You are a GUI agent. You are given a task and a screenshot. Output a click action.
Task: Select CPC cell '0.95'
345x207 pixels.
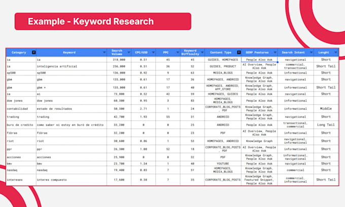[x=144, y=101]
